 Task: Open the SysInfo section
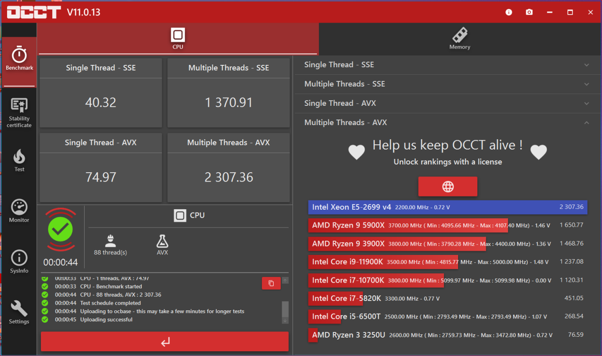click(x=19, y=261)
